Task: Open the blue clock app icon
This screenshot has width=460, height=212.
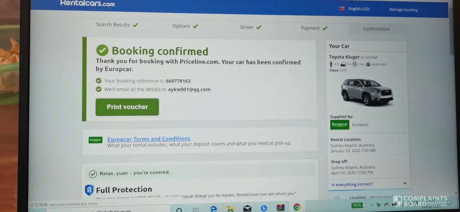Action: tap(264, 208)
